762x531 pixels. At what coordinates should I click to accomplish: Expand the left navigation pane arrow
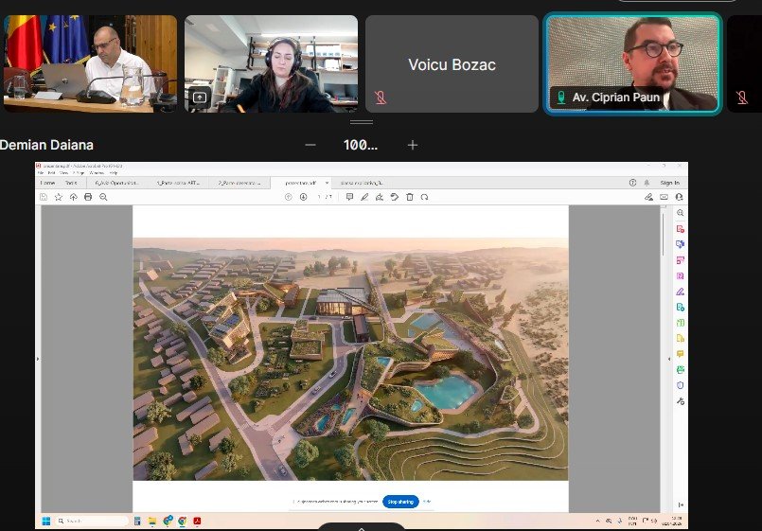pyautogui.click(x=38, y=360)
